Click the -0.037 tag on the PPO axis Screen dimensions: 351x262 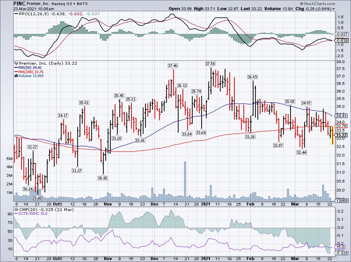[342, 34]
